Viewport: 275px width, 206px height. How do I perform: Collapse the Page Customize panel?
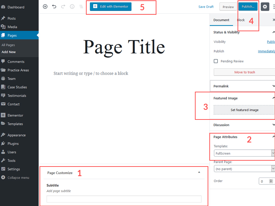(199, 172)
